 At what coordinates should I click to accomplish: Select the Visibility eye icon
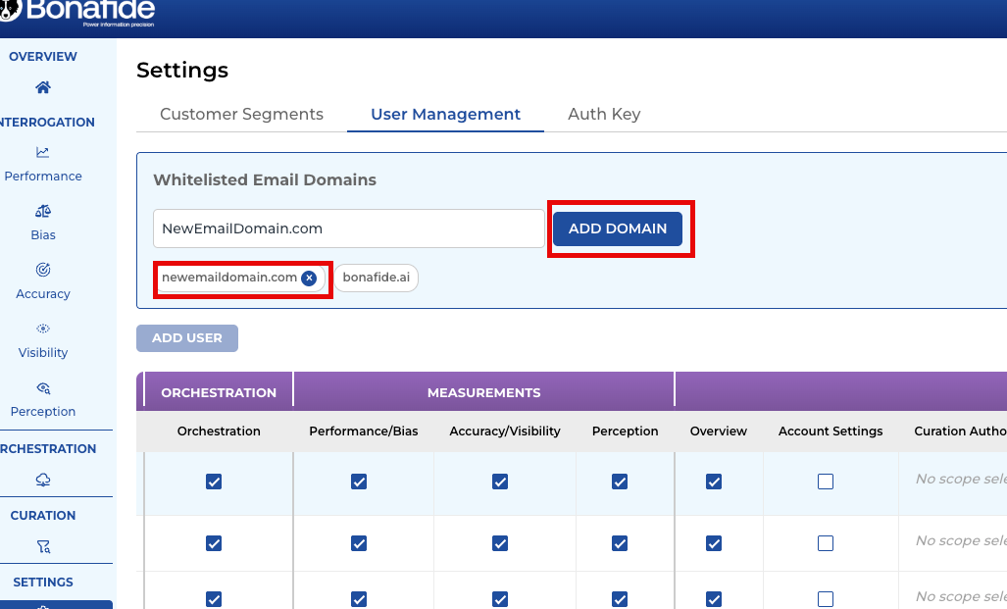[43, 329]
